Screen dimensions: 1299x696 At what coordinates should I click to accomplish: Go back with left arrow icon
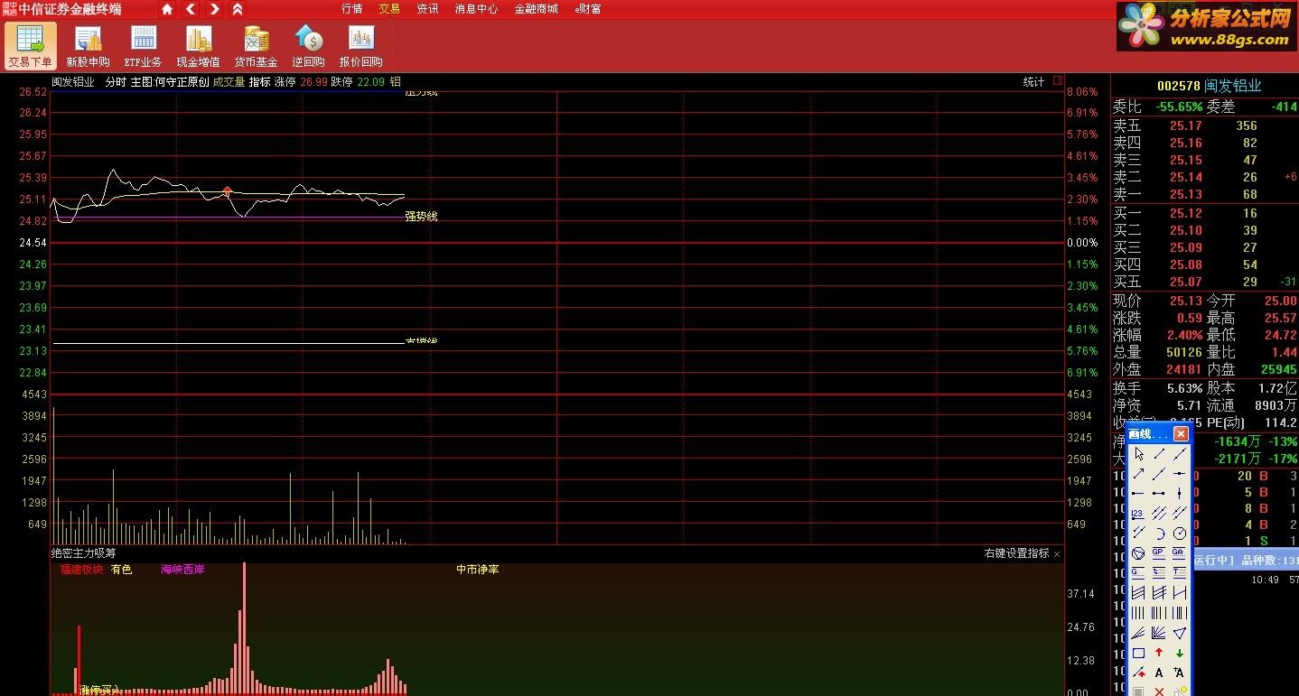pos(191,9)
